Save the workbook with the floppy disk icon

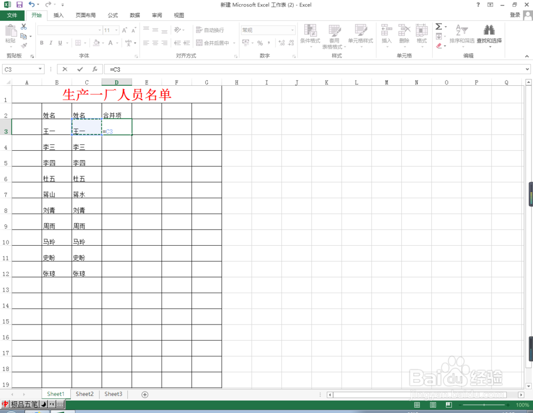tap(19, 5)
